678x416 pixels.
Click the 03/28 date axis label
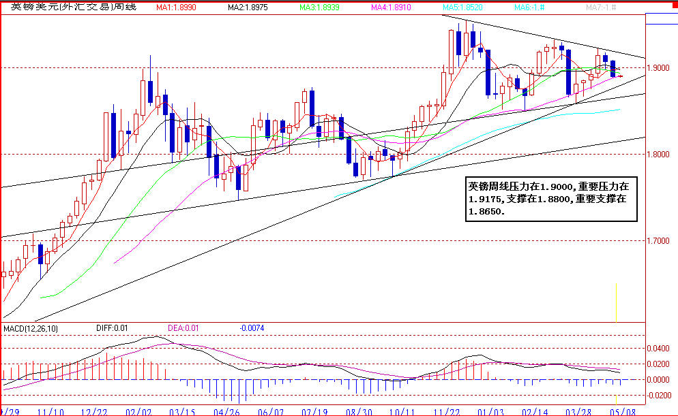tap(579, 412)
